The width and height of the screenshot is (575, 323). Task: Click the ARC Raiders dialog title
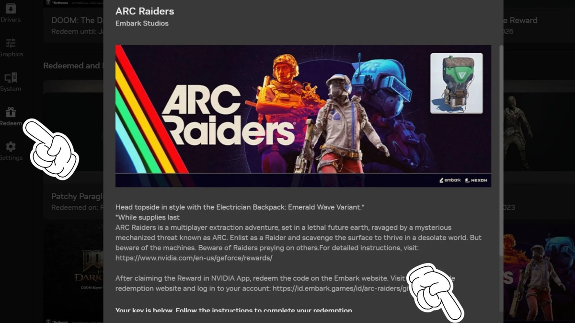[x=145, y=11]
